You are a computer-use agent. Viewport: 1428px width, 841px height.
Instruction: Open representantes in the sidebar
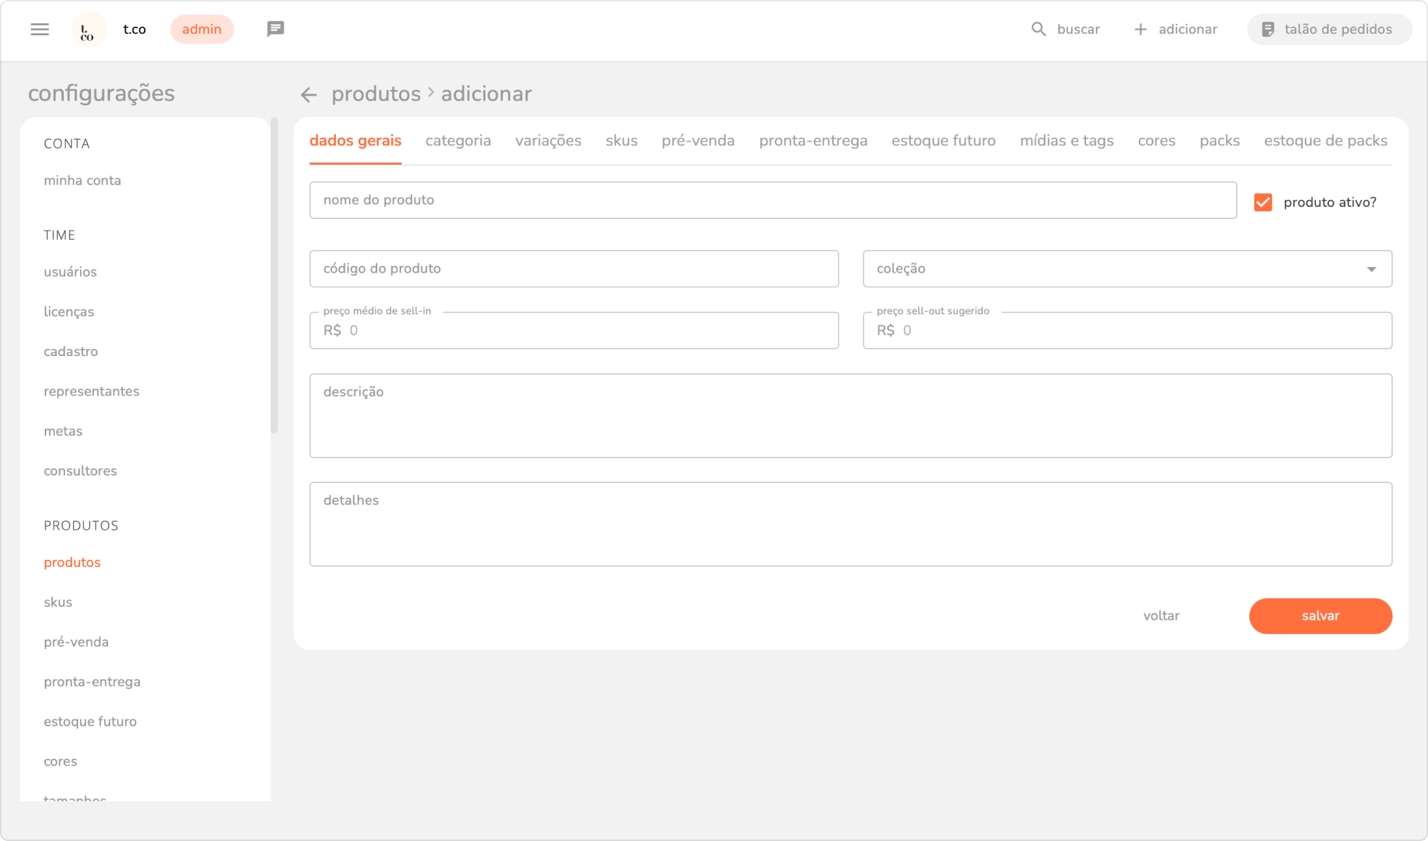click(92, 391)
